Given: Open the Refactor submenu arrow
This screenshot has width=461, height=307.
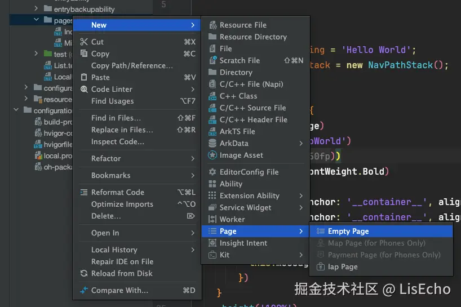Looking at the screenshot, I should coord(193,159).
